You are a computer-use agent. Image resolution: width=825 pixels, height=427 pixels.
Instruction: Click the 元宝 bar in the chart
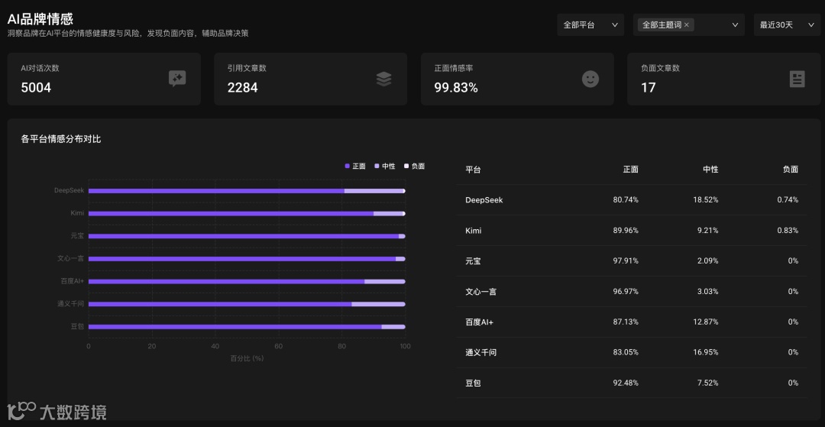point(247,236)
